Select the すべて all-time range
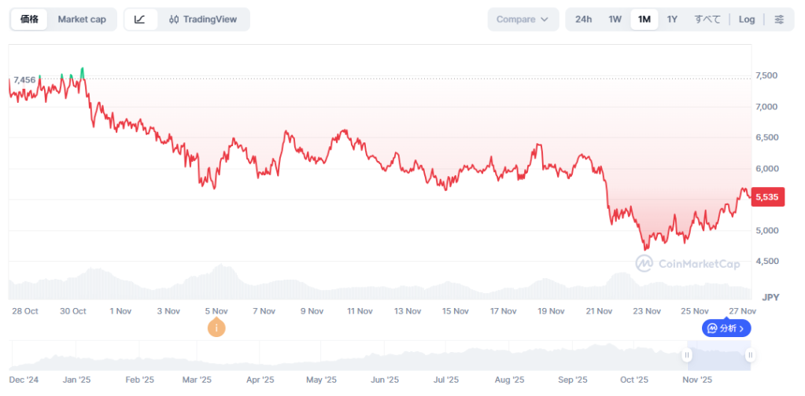Screen dimensions: 805x396 707,20
